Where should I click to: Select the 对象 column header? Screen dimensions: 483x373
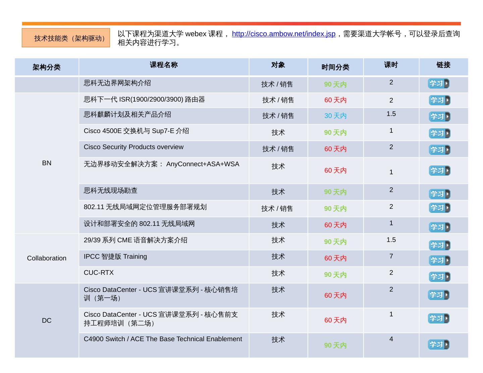[278, 67]
